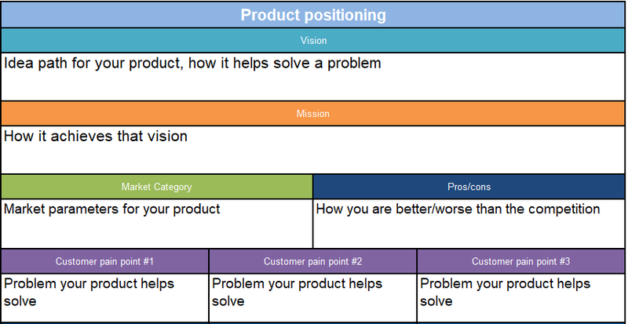Select the problem text under pain point #2

point(312,298)
